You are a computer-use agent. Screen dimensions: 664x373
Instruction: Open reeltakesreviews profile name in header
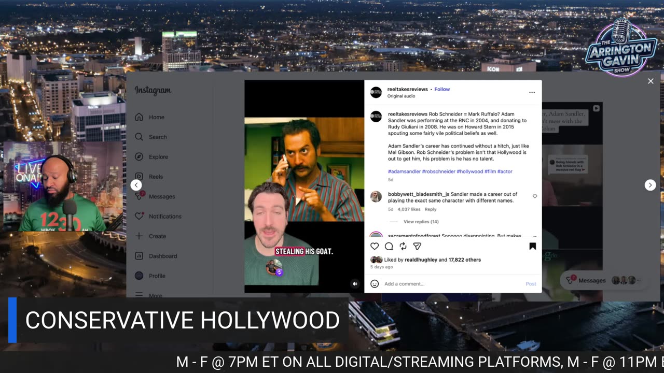click(x=408, y=89)
